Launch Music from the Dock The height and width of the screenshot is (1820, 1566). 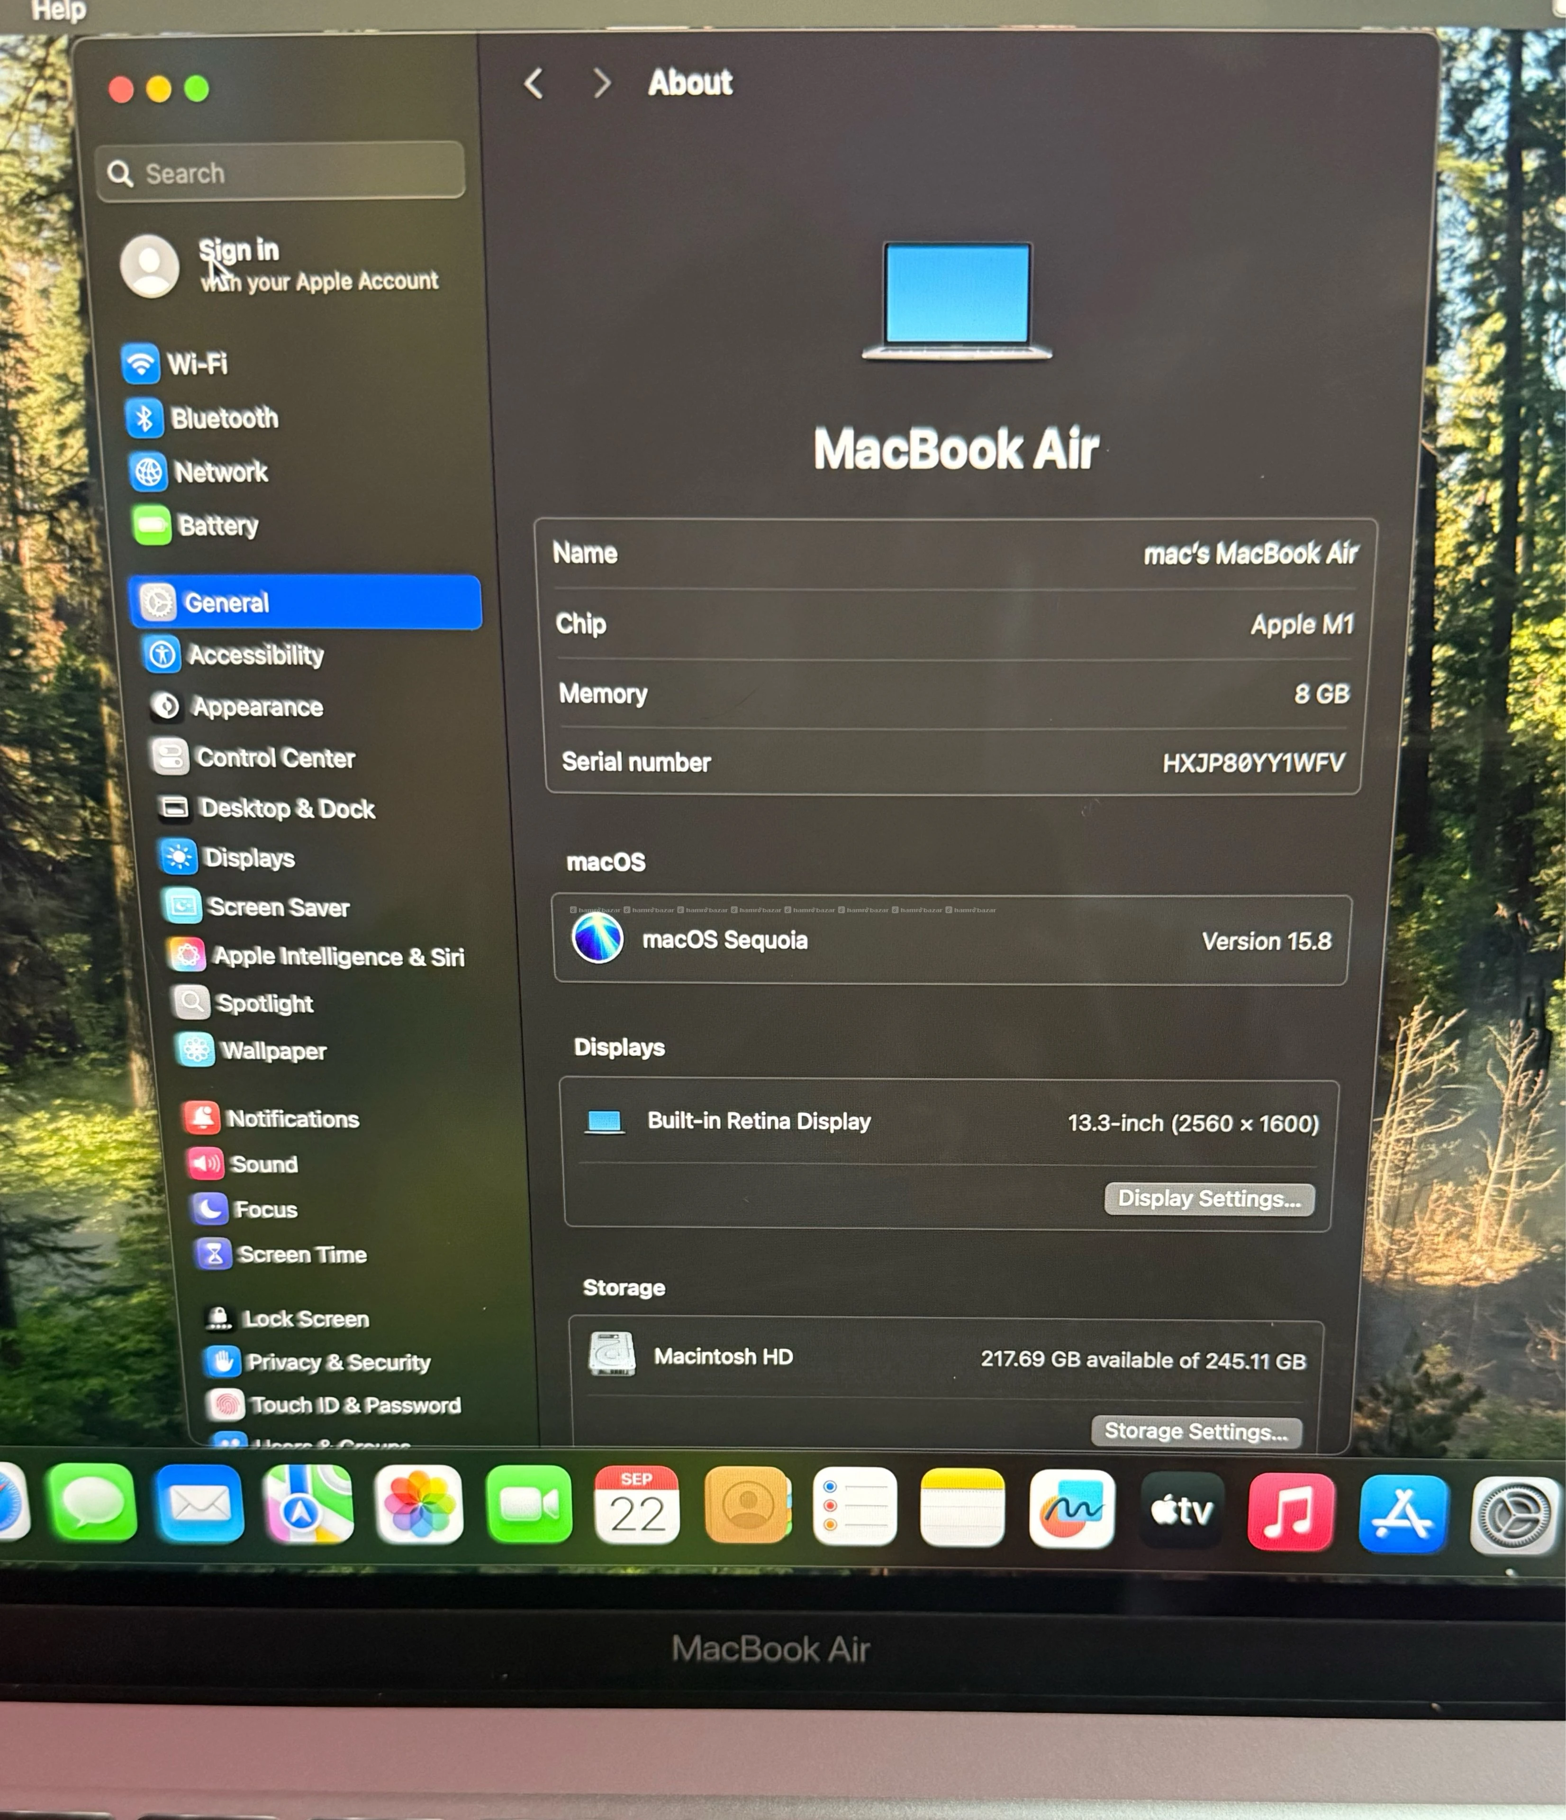click(1290, 1511)
